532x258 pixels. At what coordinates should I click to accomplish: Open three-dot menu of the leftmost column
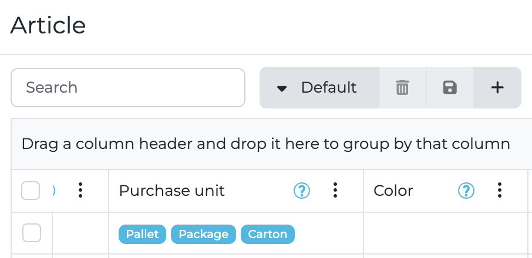pyautogui.click(x=80, y=190)
